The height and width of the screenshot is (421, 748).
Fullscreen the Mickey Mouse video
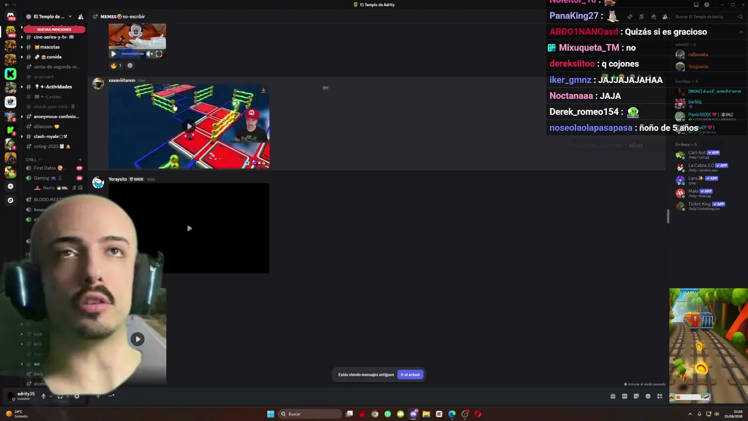tap(159, 54)
